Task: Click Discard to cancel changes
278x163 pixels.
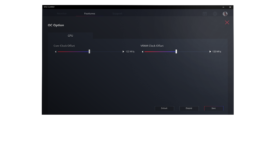Action: pos(189,108)
